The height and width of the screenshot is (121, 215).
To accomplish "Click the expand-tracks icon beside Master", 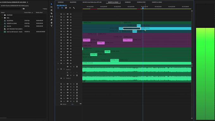I will point(81,104).
